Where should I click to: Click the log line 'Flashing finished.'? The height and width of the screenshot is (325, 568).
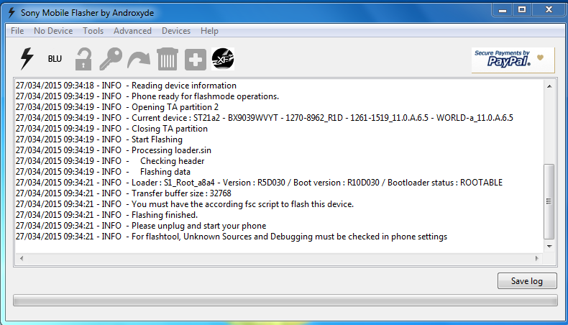pyautogui.click(x=106, y=215)
